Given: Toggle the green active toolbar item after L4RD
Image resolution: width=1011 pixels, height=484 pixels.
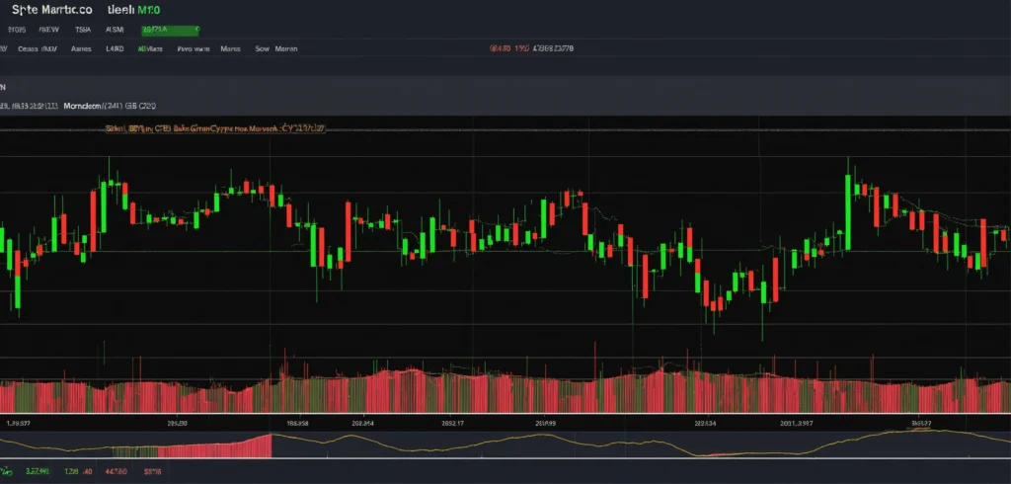Looking at the screenshot, I should [150, 47].
